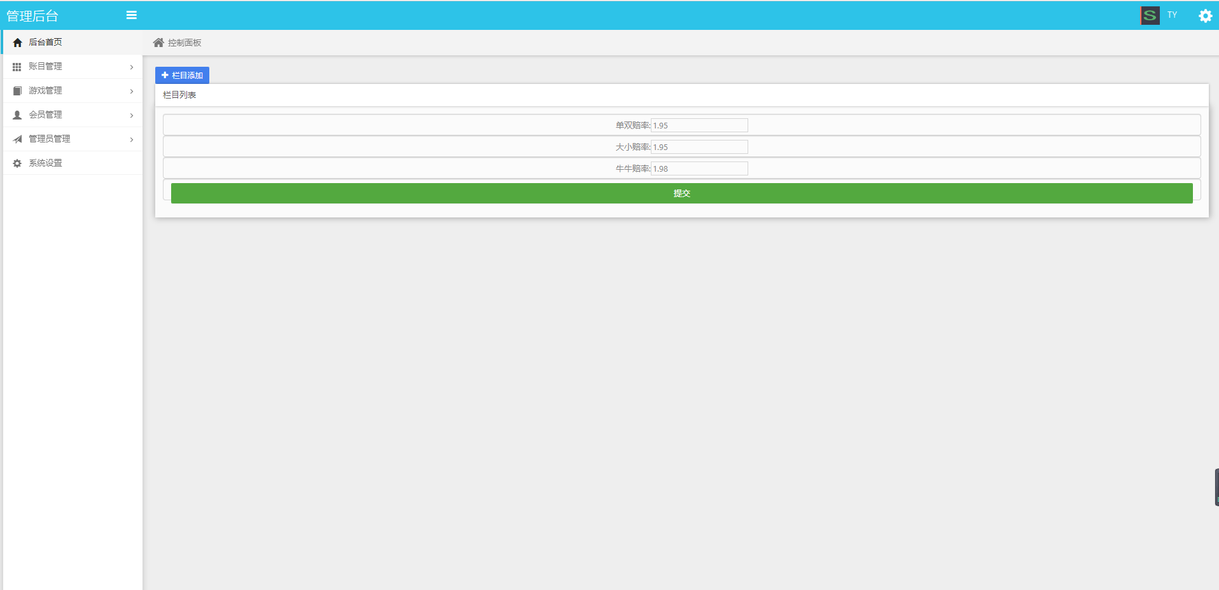Click the grid icon next to 账目管理
This screenshot has width=1219, height=590.
17,67
